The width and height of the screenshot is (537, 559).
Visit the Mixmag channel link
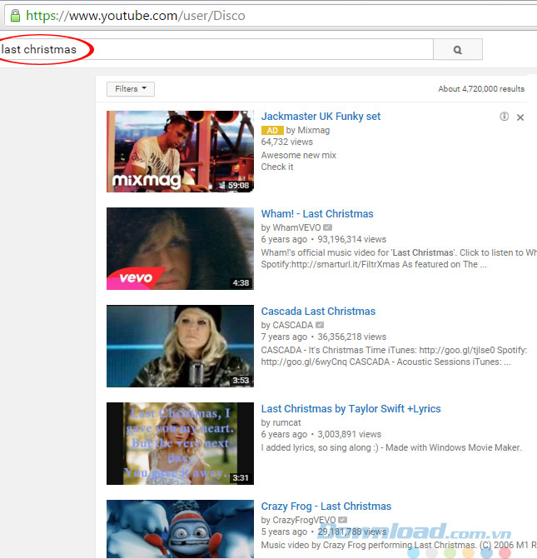[x=315, y=131]
